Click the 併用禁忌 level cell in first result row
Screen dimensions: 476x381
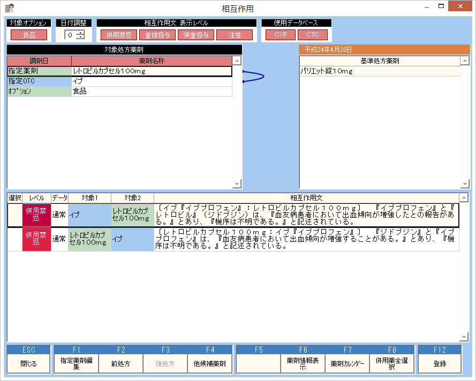pyautogui.click(x=36, y=215)
